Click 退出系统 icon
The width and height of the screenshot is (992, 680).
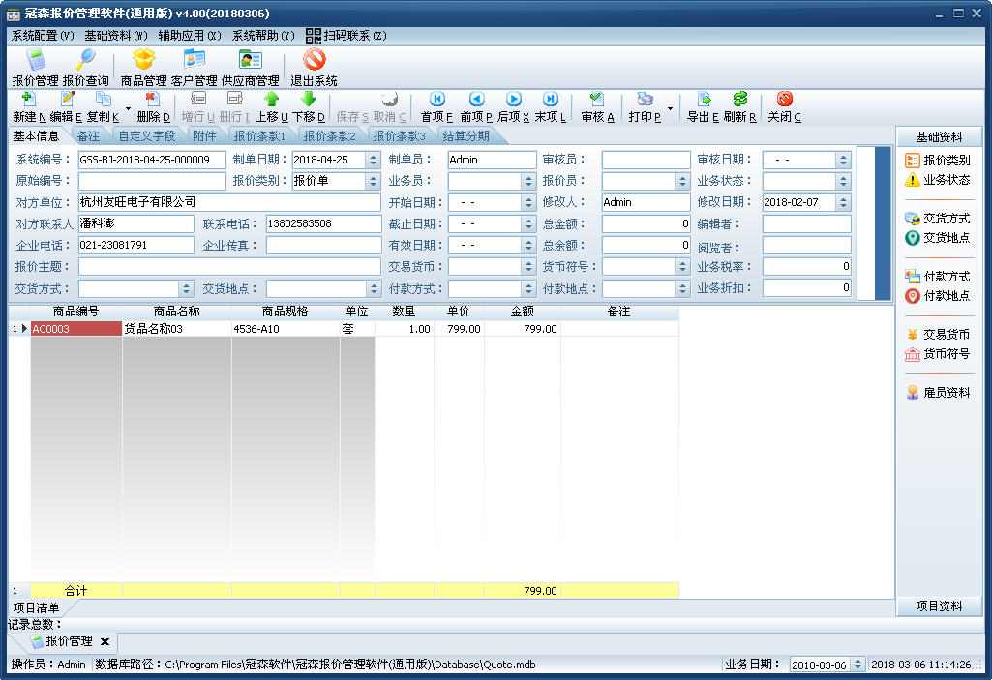pyautogui.click(x=314, y=68)
